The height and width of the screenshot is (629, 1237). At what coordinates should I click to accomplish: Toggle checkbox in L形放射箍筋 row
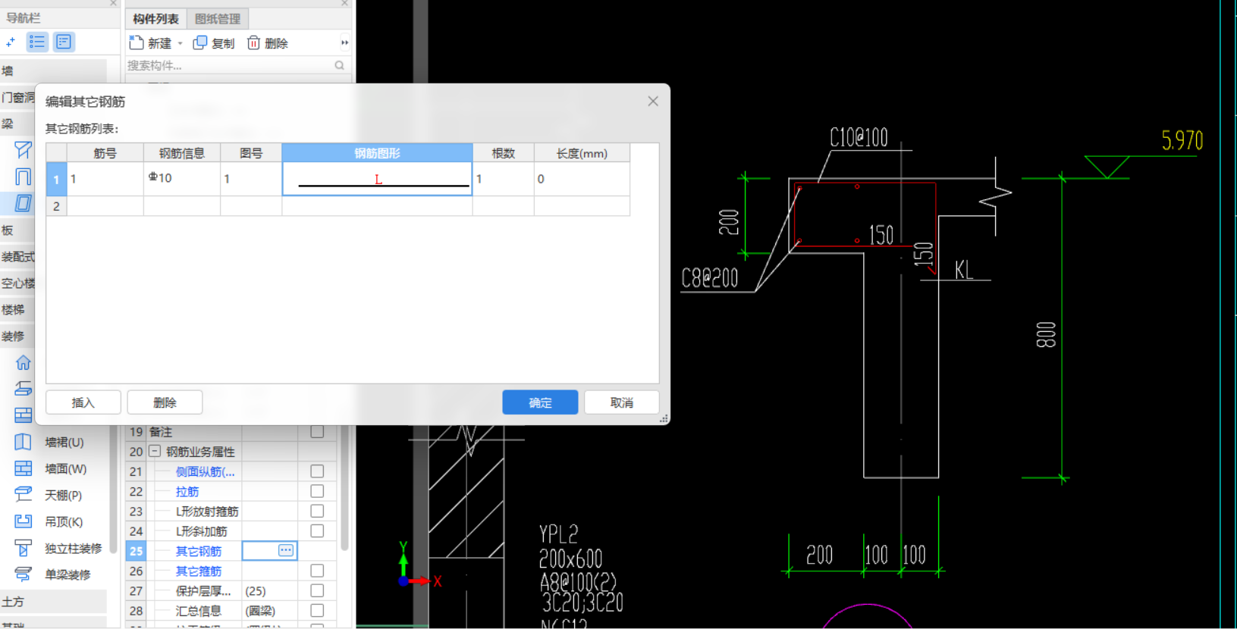[x=317, y=511]
